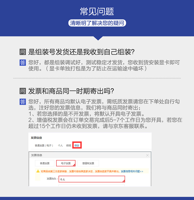Image resolution: width=194 pixels, height=200 pixels.
Task: Click the yellow warning triangle icon
Action: pyautogui.click(x=38, y=171)
